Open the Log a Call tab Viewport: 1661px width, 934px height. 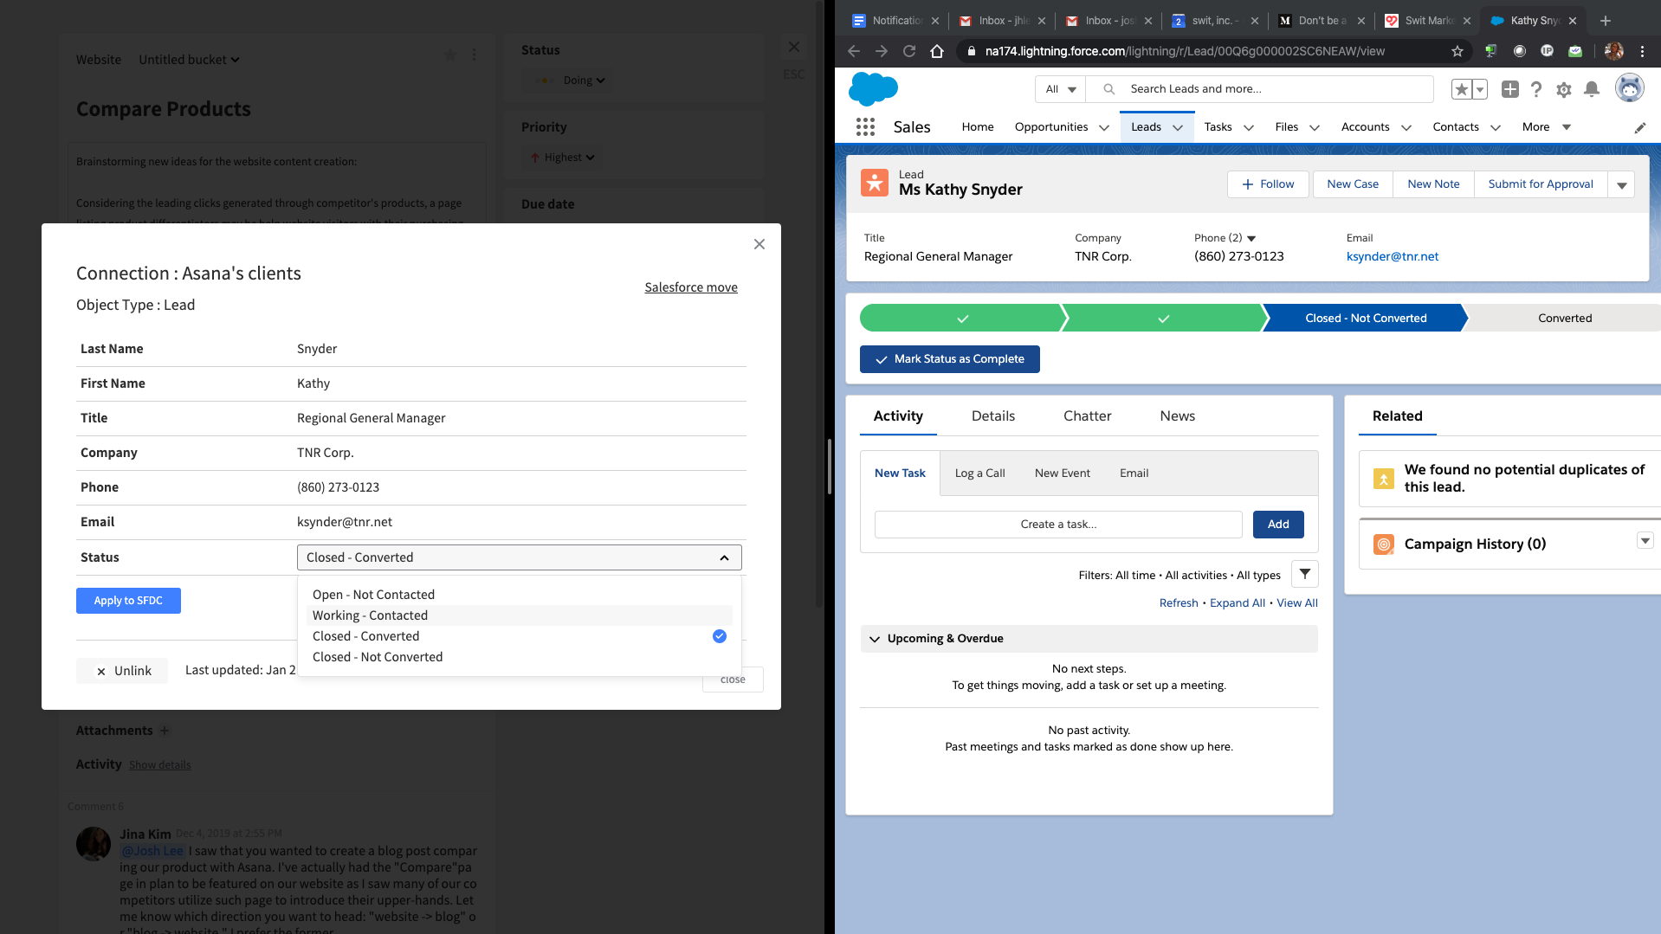[x=979, y=473]
